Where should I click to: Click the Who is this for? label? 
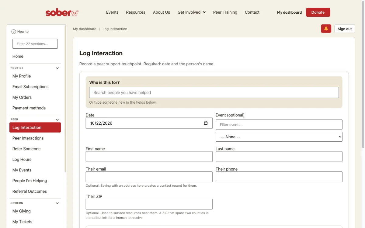coord(104,82)
